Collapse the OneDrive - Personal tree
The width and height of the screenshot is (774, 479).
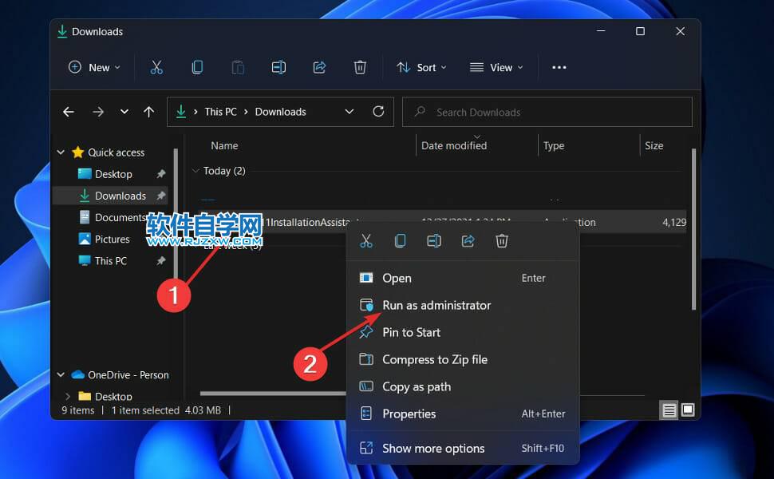61,374
